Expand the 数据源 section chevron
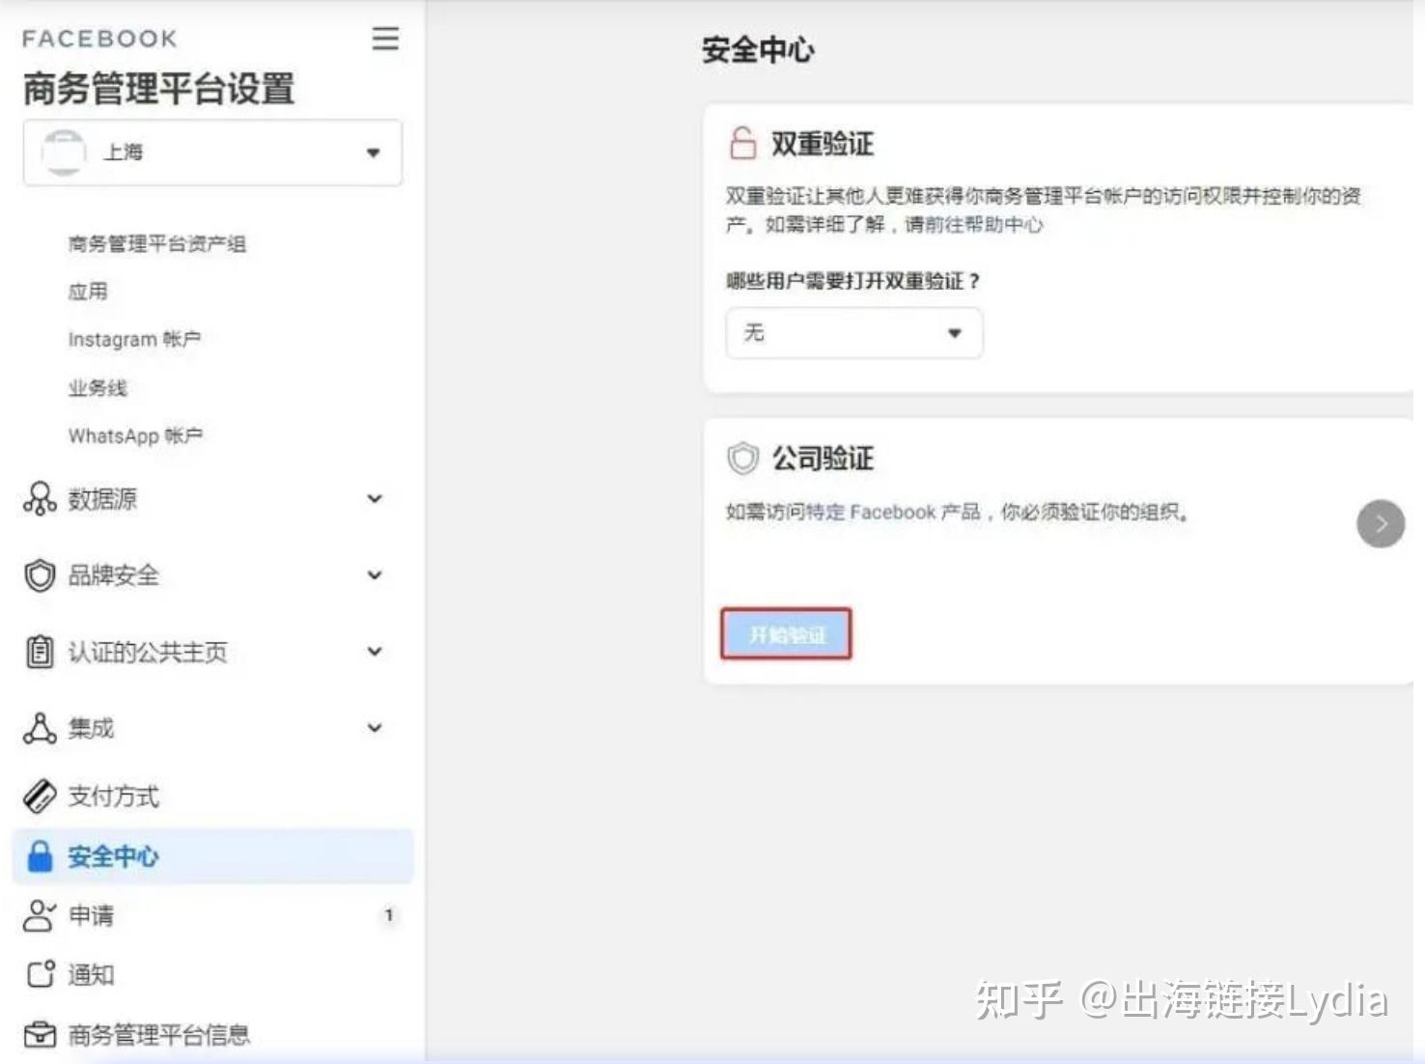The image size is (1425, 1064). click(374, 498)
